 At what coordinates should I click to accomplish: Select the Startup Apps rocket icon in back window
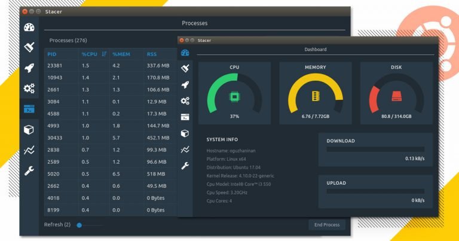(x=29, y=68)
